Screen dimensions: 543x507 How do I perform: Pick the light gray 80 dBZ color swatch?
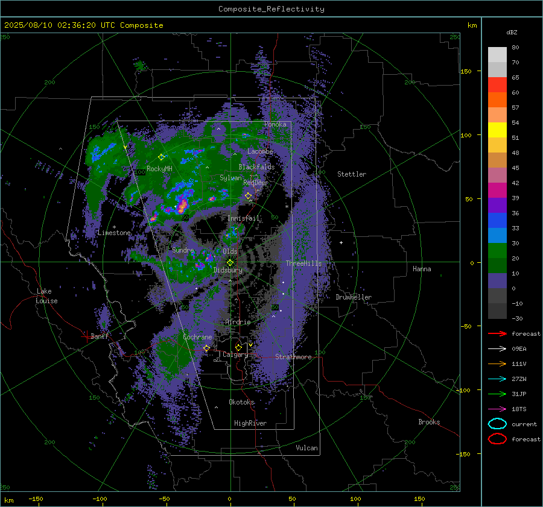497,54
